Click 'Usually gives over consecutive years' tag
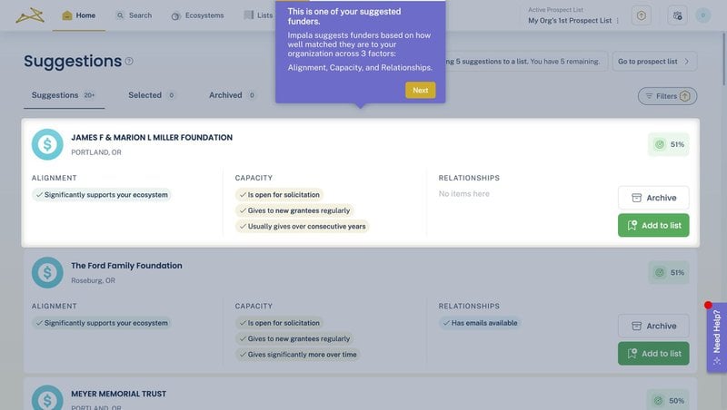 point(302,226)
